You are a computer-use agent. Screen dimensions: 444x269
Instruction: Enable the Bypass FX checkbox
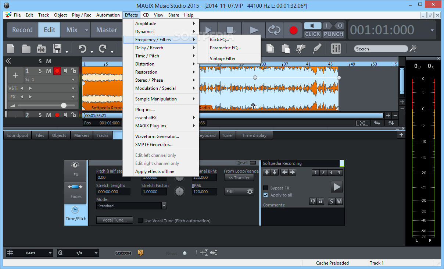266,188
